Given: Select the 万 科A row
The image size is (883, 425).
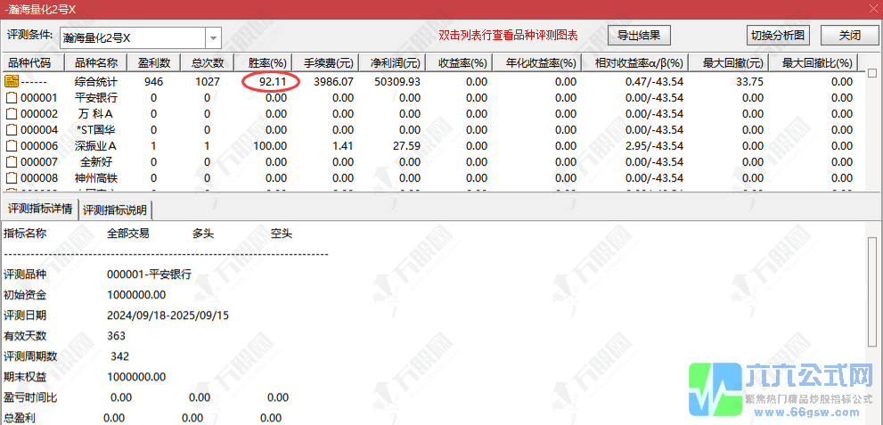Looking at the screenshot, I should point(432,114).
